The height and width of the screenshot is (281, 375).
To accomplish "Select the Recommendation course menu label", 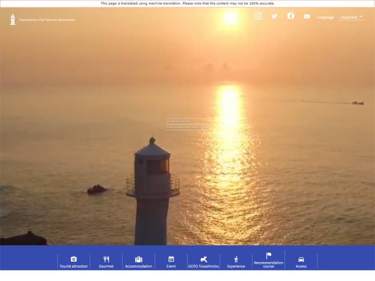I will [x=269, y=264].
